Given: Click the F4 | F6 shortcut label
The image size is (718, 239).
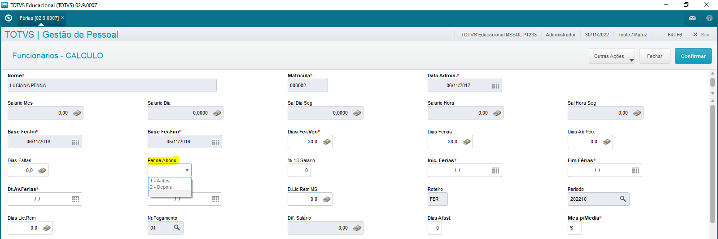Looking at the screenshot, I should tap(675, 35).
